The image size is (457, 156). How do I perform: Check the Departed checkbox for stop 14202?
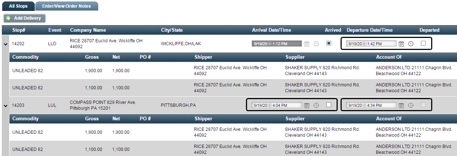(x=423, y=43)
